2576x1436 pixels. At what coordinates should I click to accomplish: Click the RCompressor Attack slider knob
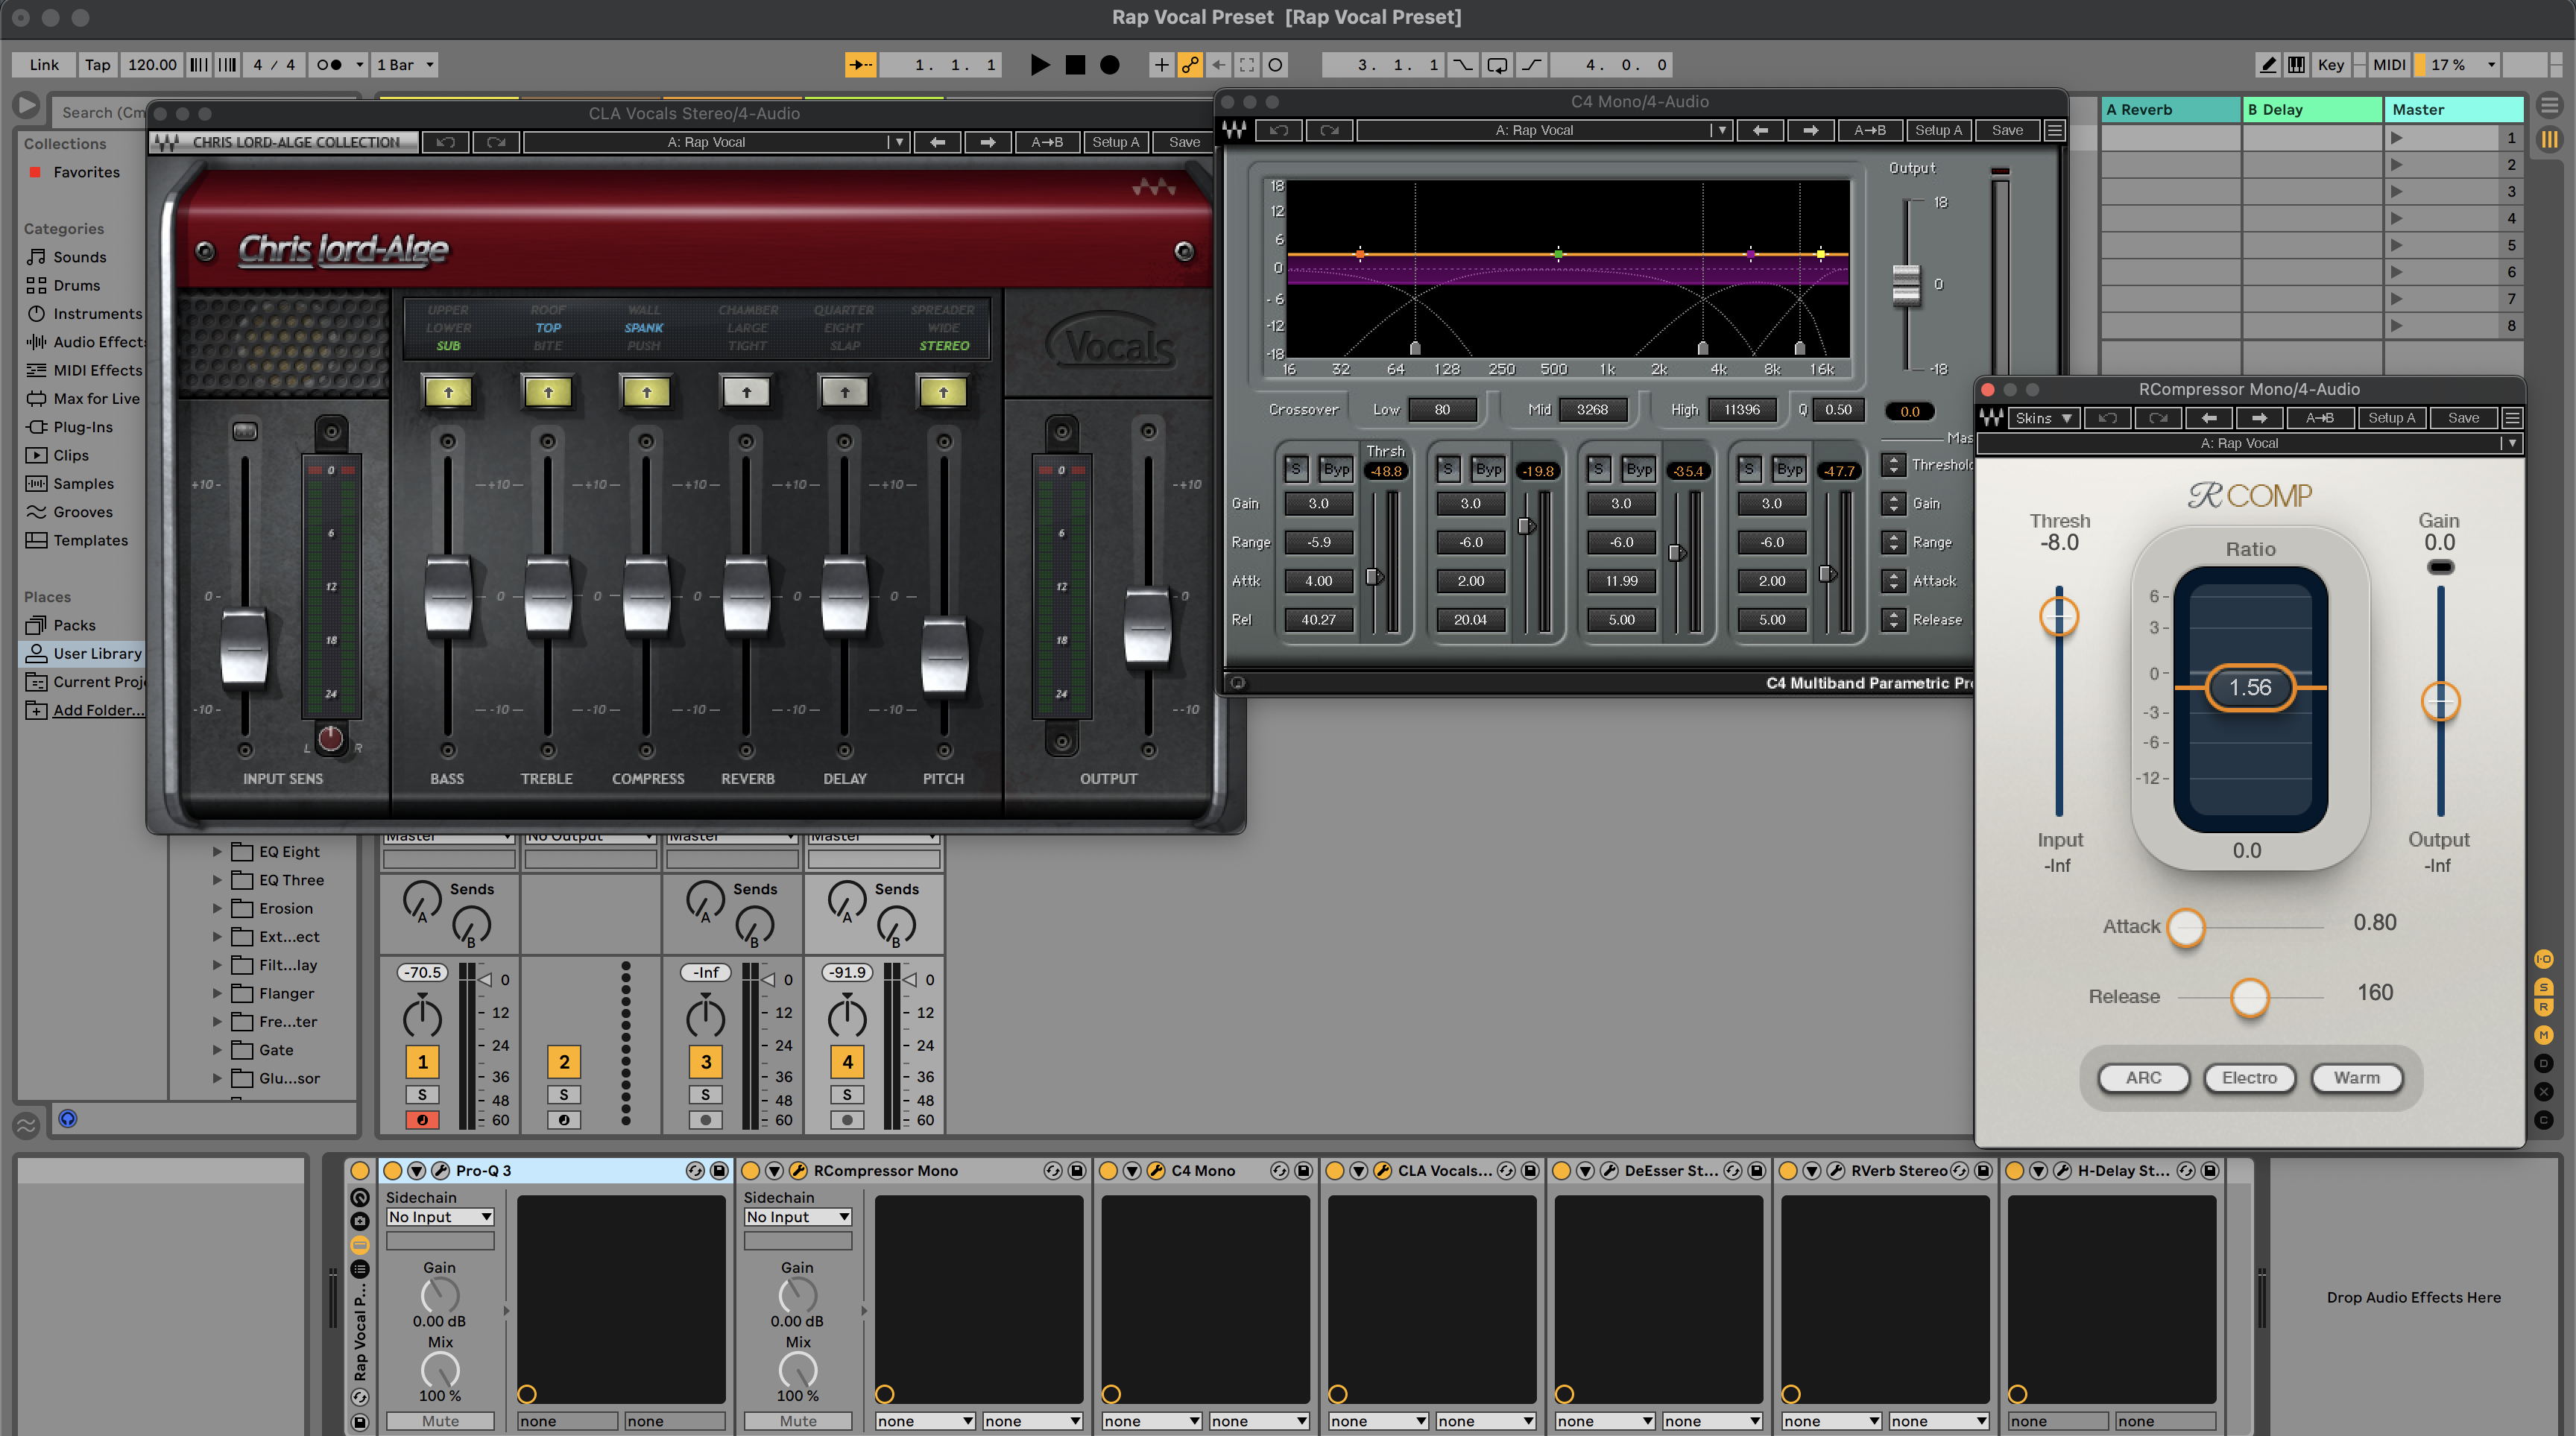tap(2186, 927)
